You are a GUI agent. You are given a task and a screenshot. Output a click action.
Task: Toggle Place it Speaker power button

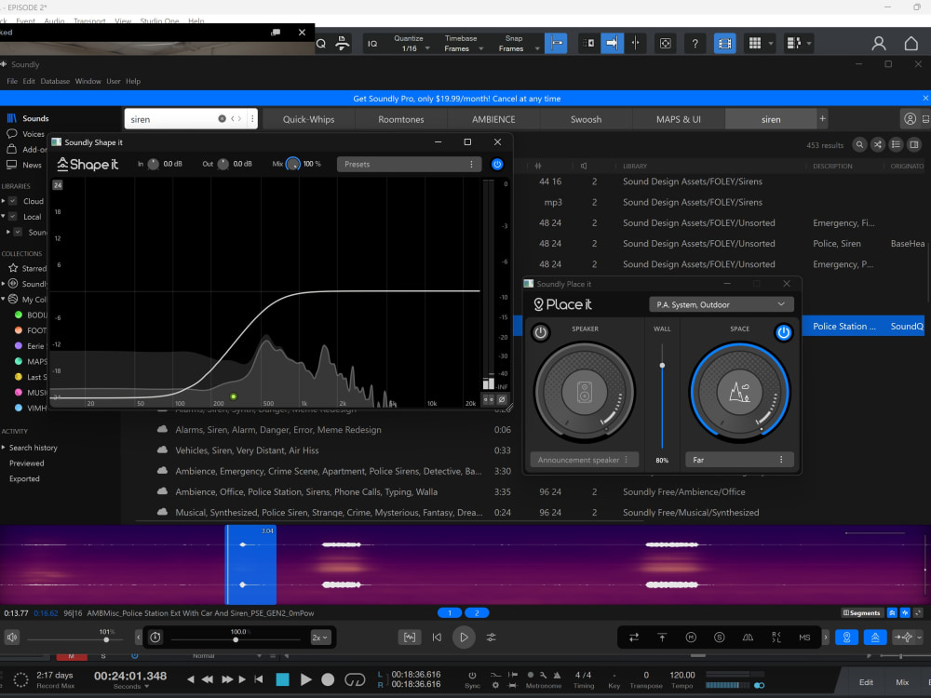[540, 332]
